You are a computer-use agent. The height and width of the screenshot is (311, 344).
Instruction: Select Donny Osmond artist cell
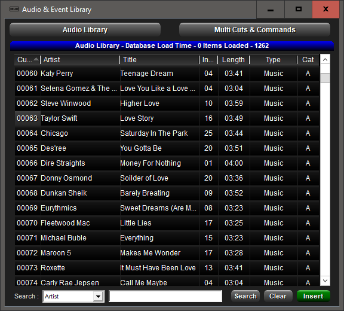(80, 178)
